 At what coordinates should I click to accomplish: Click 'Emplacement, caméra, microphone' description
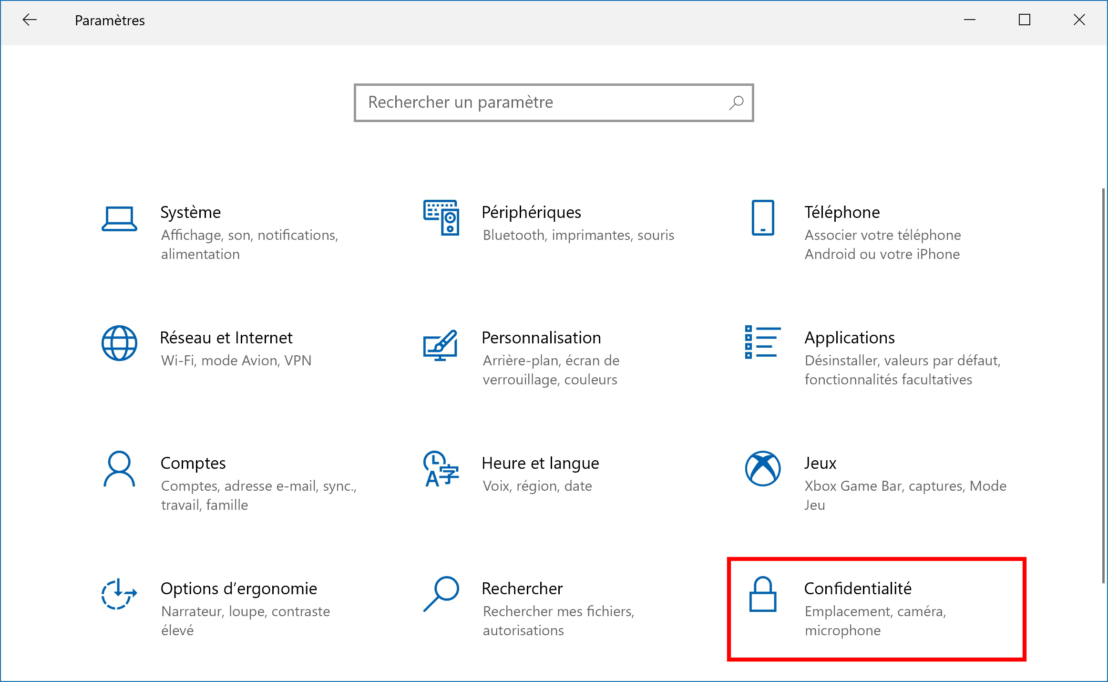click(875, 621)
